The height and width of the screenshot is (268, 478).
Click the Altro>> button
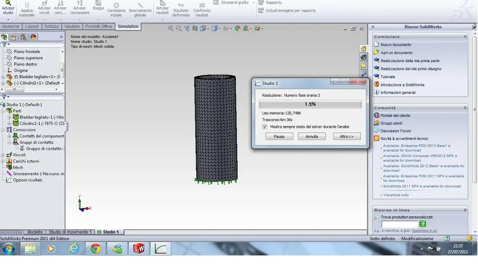pos(347,137)
